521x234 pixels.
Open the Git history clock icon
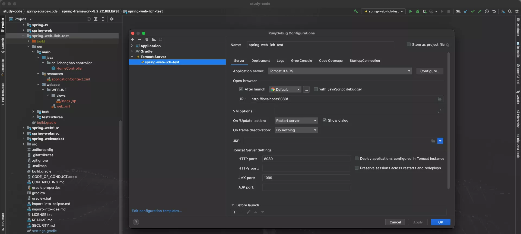[x=487, y=11]
